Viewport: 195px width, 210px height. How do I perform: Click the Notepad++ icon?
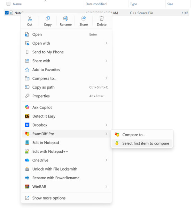tap(27, 151)
